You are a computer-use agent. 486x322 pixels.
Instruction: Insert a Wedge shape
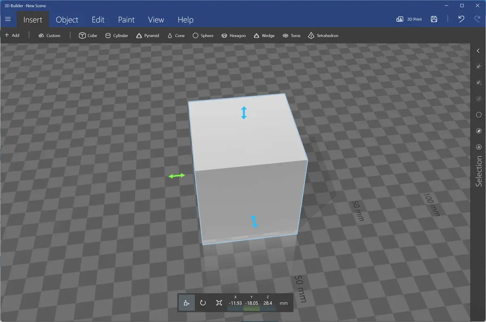coord(264,35)
